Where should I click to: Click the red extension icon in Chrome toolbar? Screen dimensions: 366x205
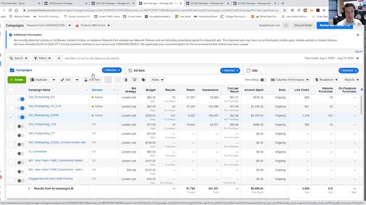pyautogui.click(x=305, y=10)
